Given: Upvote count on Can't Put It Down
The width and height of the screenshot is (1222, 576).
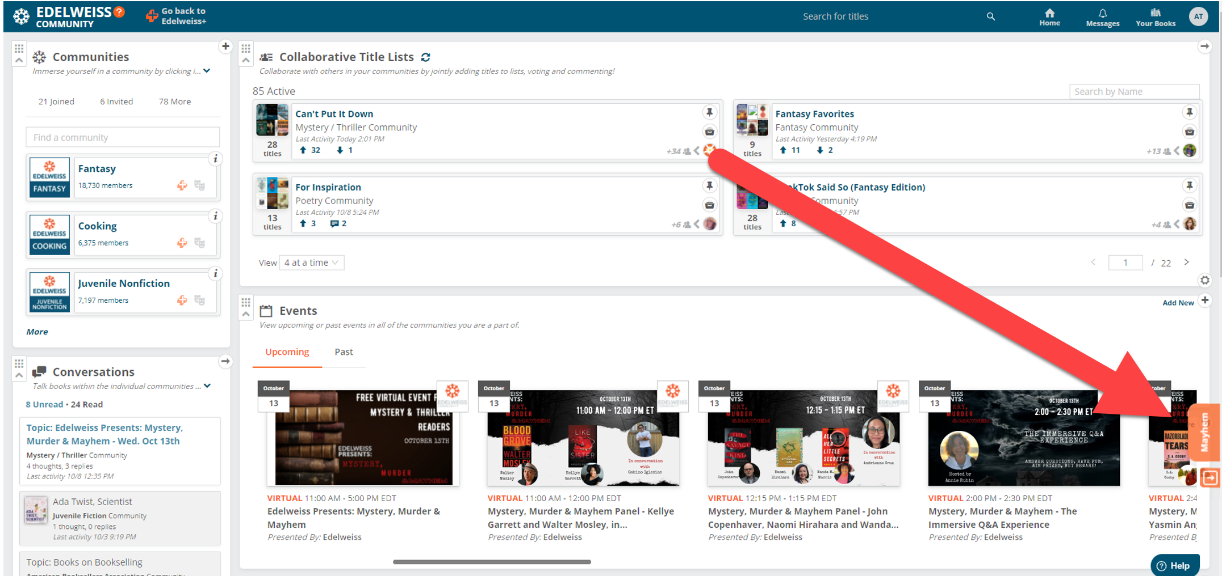Looking at the screenshot, I should click(310, 150).
